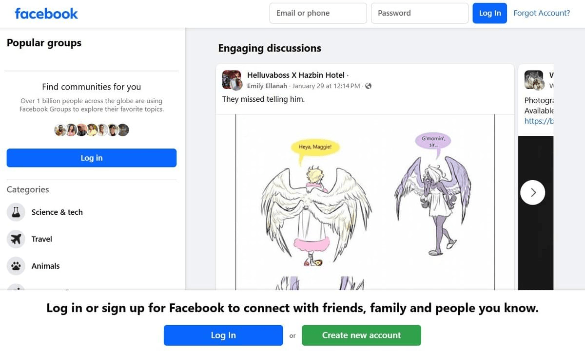Advance the discussions carousel with the arrow
The width and height of the screenshot is (585, 351).
(x=532, y=192)
